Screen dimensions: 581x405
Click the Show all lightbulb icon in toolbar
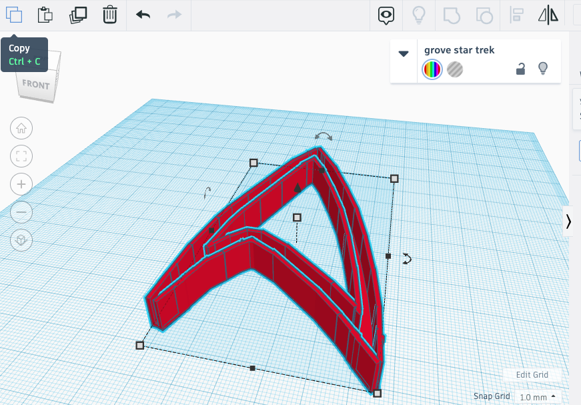419,15
